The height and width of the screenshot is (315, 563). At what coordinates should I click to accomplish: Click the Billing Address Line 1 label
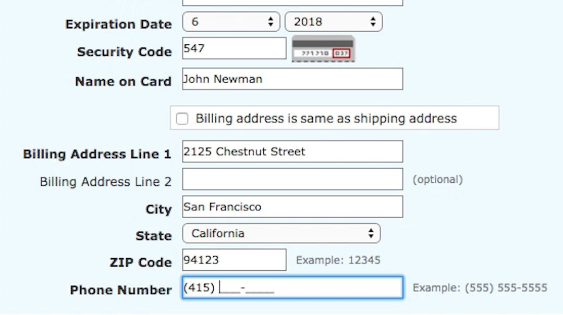tap(96, 154)
